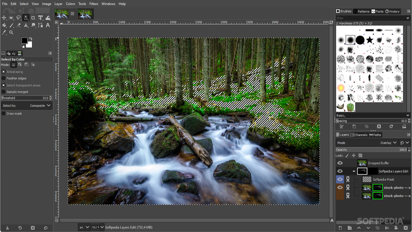Toggle visibility of Softpedia Mask layer
412x232 pixels.
coord(340,179)
